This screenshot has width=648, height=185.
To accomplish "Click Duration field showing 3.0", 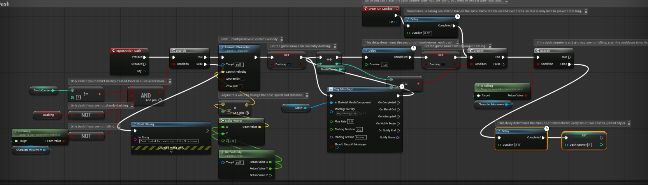I will 517,145.
